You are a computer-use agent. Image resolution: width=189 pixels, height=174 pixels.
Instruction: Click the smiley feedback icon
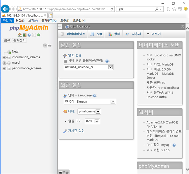tap(186, 9)
